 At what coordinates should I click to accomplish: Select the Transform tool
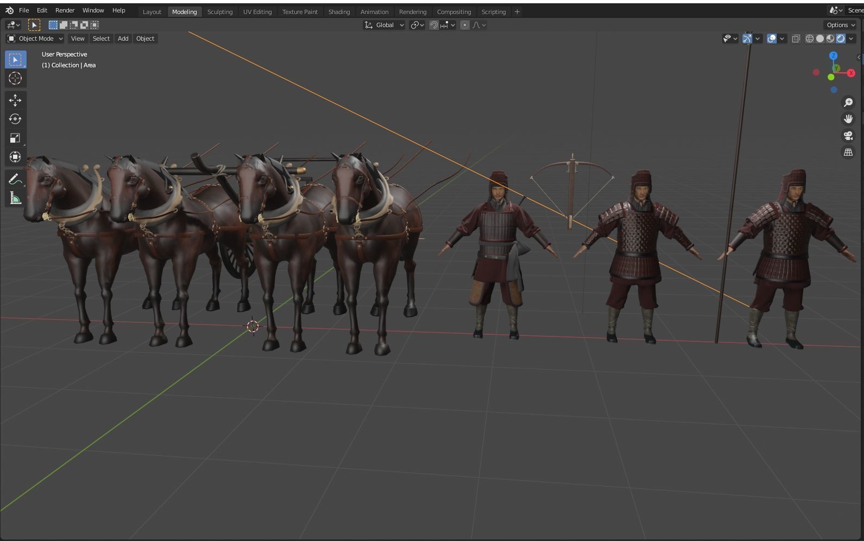15,157
